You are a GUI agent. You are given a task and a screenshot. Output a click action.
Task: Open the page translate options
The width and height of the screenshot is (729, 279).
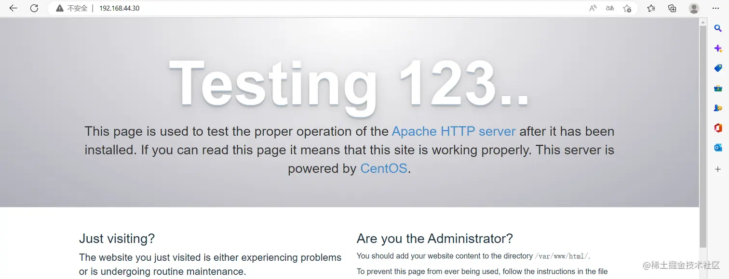click(x=610, y=8)
